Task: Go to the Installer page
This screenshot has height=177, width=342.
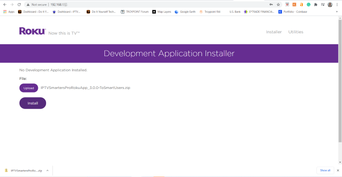Action: (x=274, y=32)
